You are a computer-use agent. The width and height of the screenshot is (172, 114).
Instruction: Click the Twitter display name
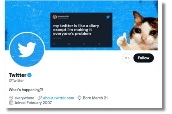click(x=17, y=75)
